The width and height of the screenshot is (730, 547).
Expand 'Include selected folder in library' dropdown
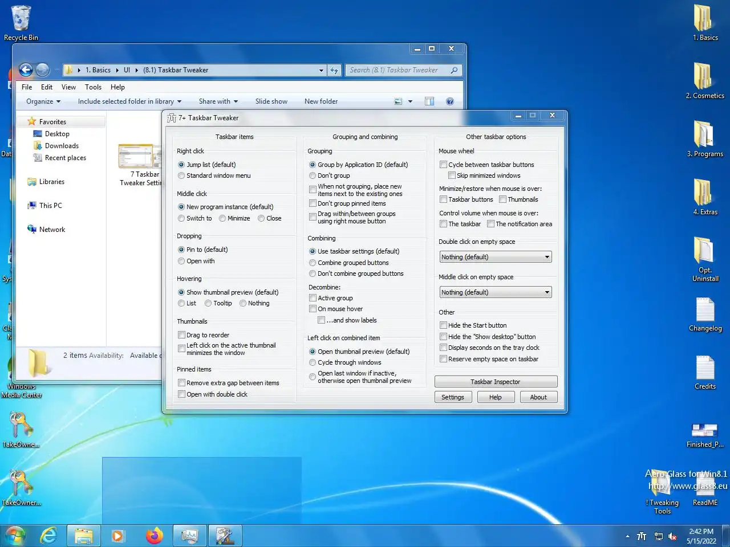coord(129,101)
